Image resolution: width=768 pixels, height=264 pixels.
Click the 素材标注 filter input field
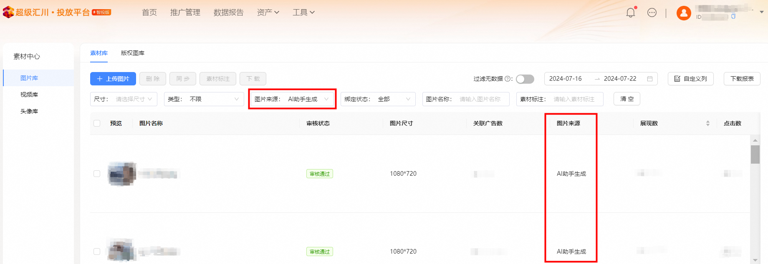coord(560,99)
